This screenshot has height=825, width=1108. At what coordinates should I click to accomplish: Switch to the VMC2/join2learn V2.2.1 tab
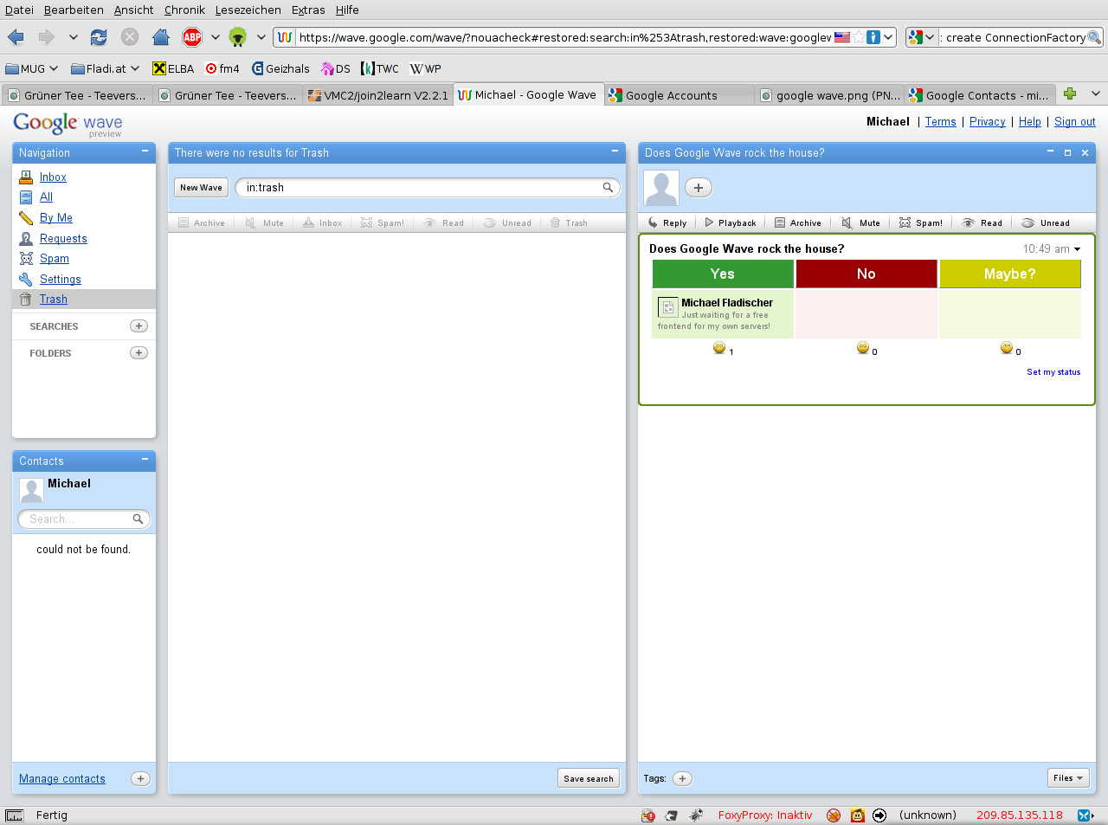pyautogui.click(x=378, y=95)
